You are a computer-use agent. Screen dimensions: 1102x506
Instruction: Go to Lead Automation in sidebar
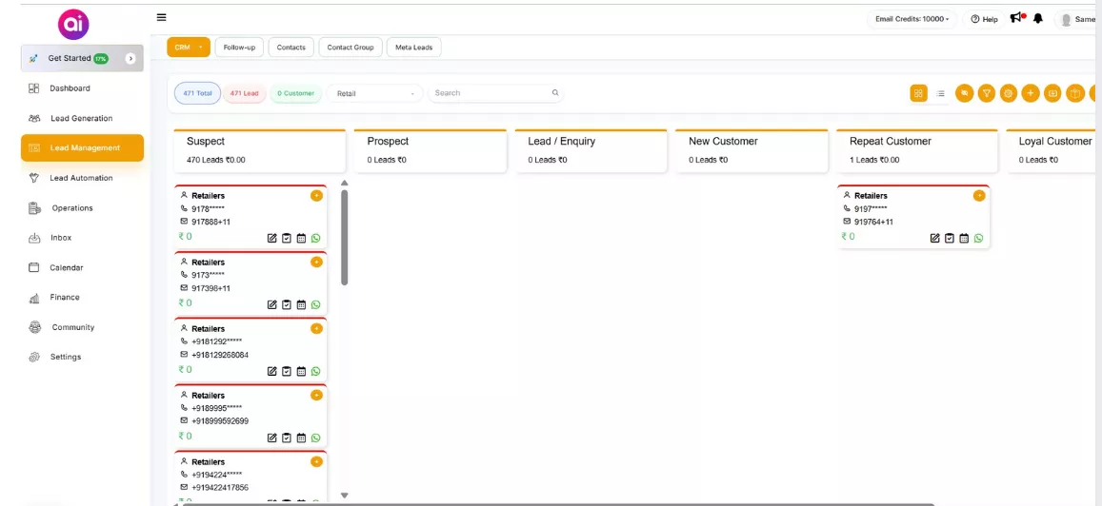click(x=81, y=178)
